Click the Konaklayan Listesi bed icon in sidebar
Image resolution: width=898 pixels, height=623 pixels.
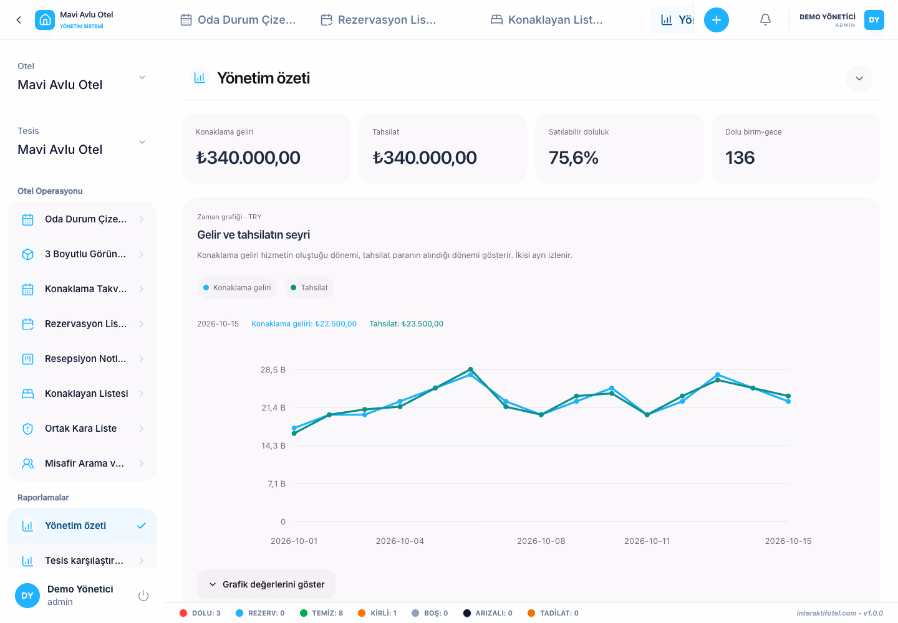point(28,394)
